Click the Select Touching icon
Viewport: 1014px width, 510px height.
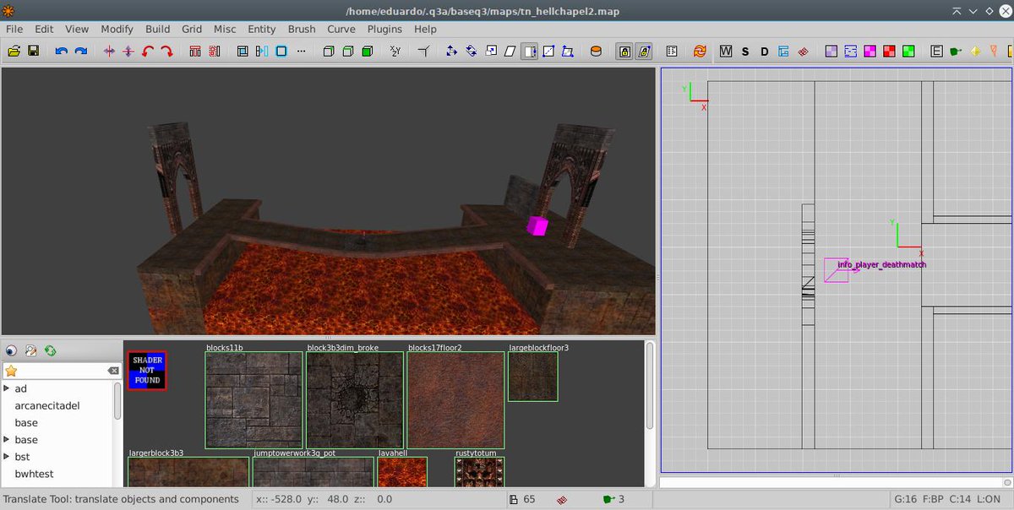pos(195,52)
